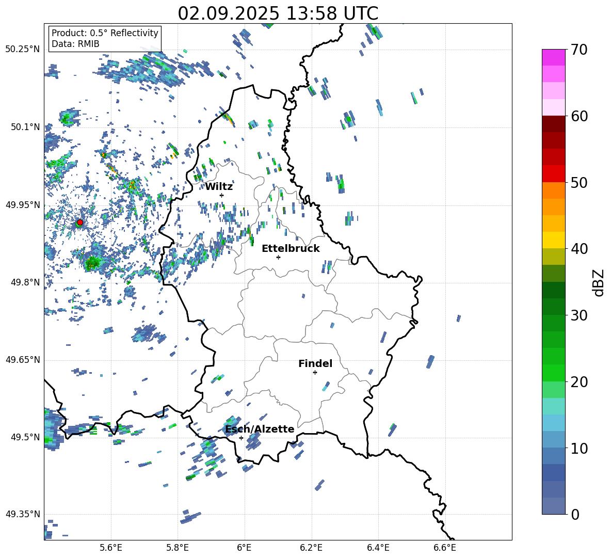The height and width of the screenshot is (558, 611).
Task: Click the Findel station cross marker
Action: 315,373
